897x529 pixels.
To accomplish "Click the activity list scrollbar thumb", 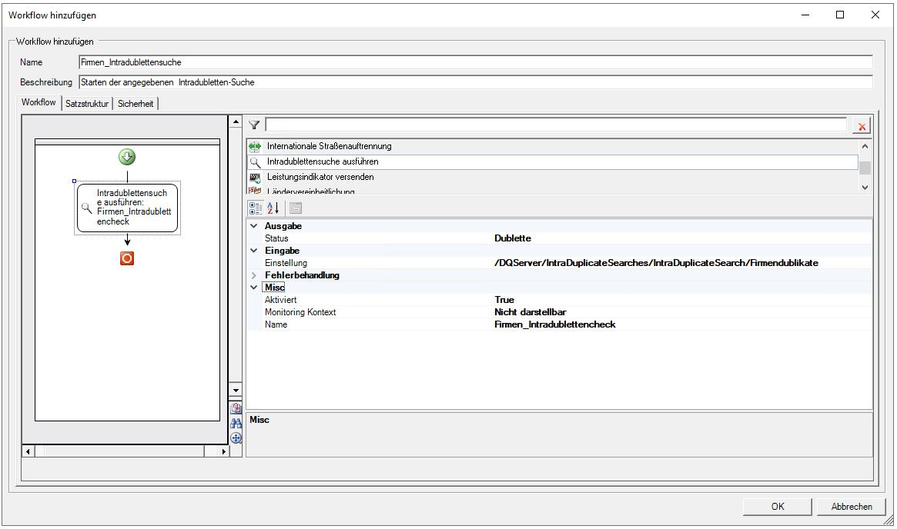I will 865,168.
